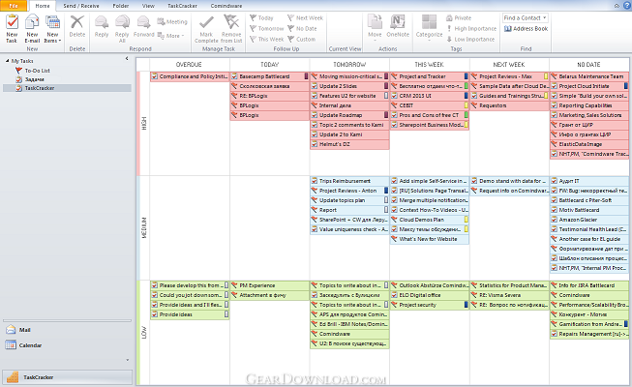632x387 pixels.
Task: Click Mark Complete checkmark icon
Action: click(x=206, y=22)
